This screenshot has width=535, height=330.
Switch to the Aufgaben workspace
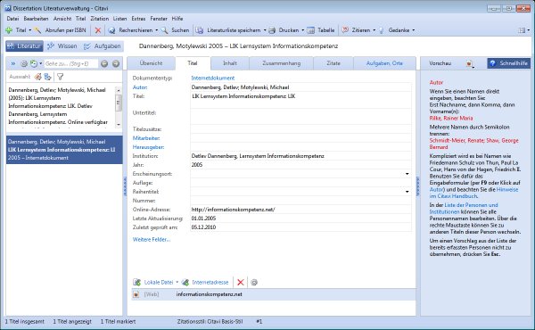click(x=102, y=46)
